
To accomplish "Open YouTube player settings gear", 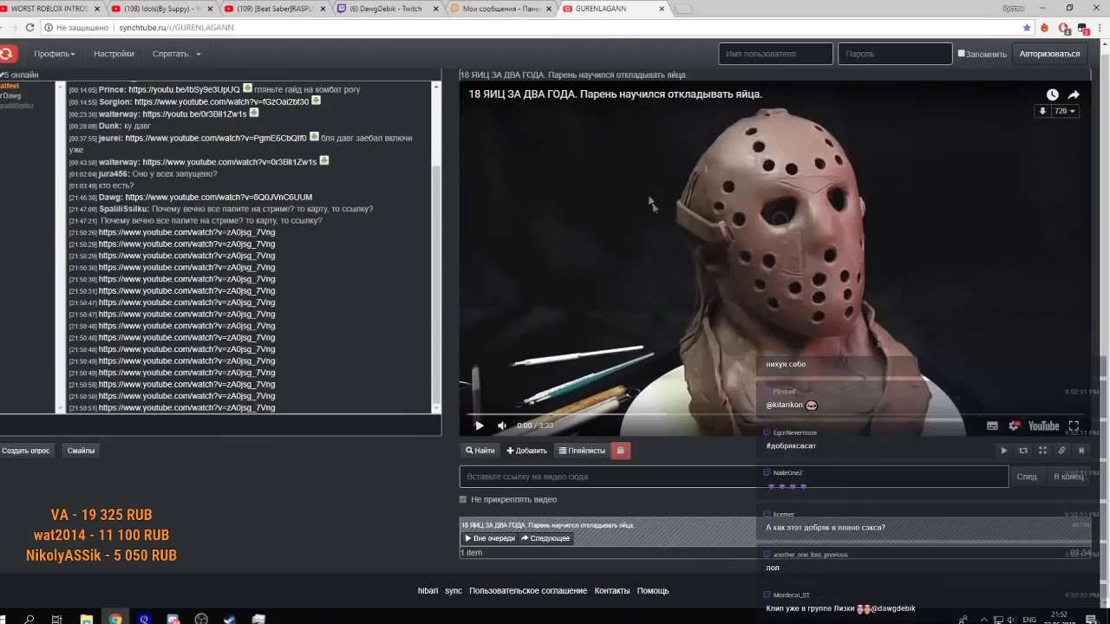I will [x=1014, y=426].
